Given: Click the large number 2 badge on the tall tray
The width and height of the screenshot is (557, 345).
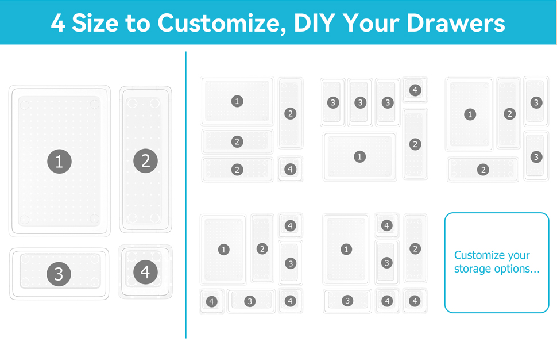Looking at the screenshot, I should point(145,160).
